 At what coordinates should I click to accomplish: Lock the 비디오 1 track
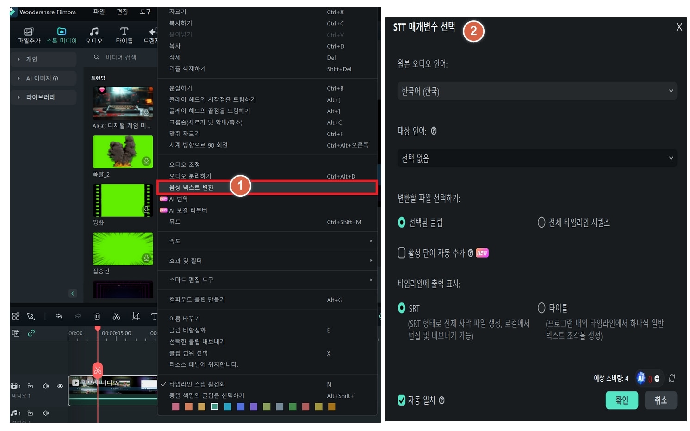[30, 386]
